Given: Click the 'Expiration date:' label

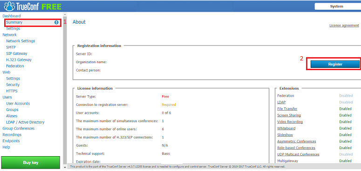Looking at the screenshot, I should (x=88, y=162).
